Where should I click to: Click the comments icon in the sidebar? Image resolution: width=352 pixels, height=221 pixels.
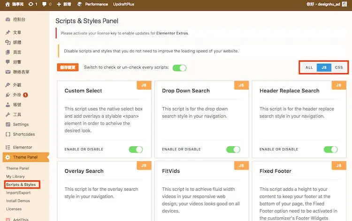(8, 62)
